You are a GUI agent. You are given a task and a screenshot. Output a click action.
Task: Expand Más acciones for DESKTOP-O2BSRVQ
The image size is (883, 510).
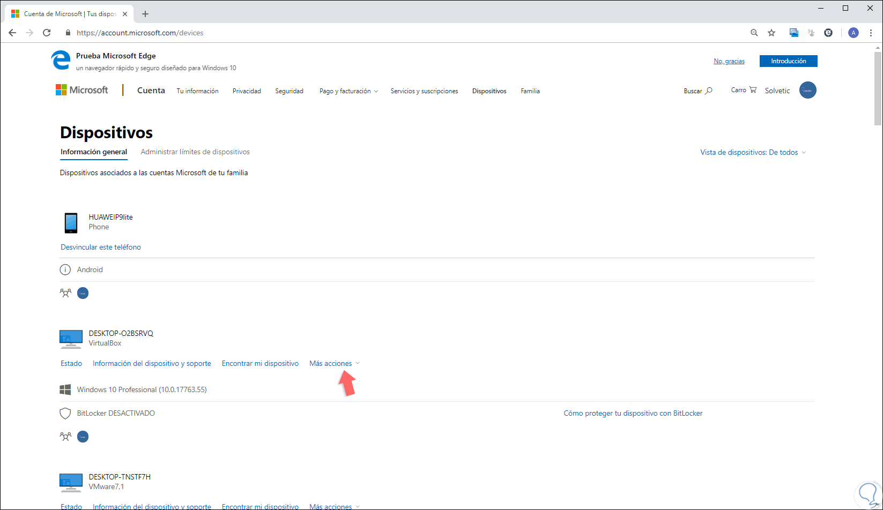pos(335,363)
